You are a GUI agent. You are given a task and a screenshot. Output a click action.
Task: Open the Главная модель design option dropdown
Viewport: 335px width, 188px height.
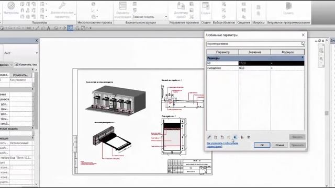(x=150, y=17)
